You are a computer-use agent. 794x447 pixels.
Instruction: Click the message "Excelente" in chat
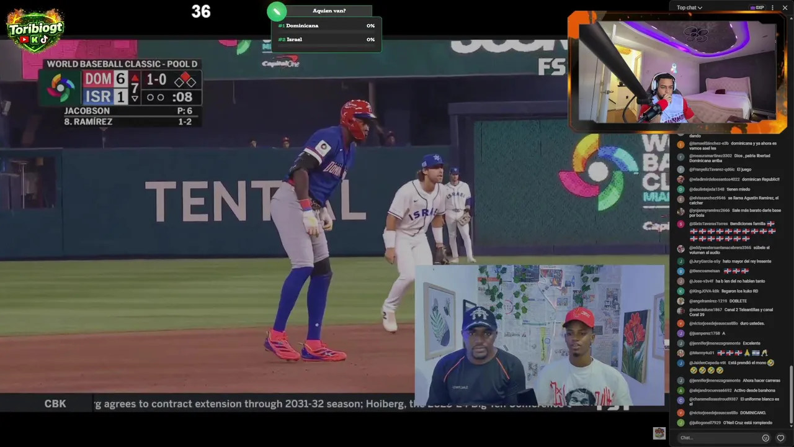751,343
